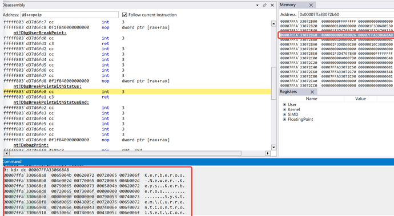
Task: Expand the SIMD registers node
Action: [284, 115]
